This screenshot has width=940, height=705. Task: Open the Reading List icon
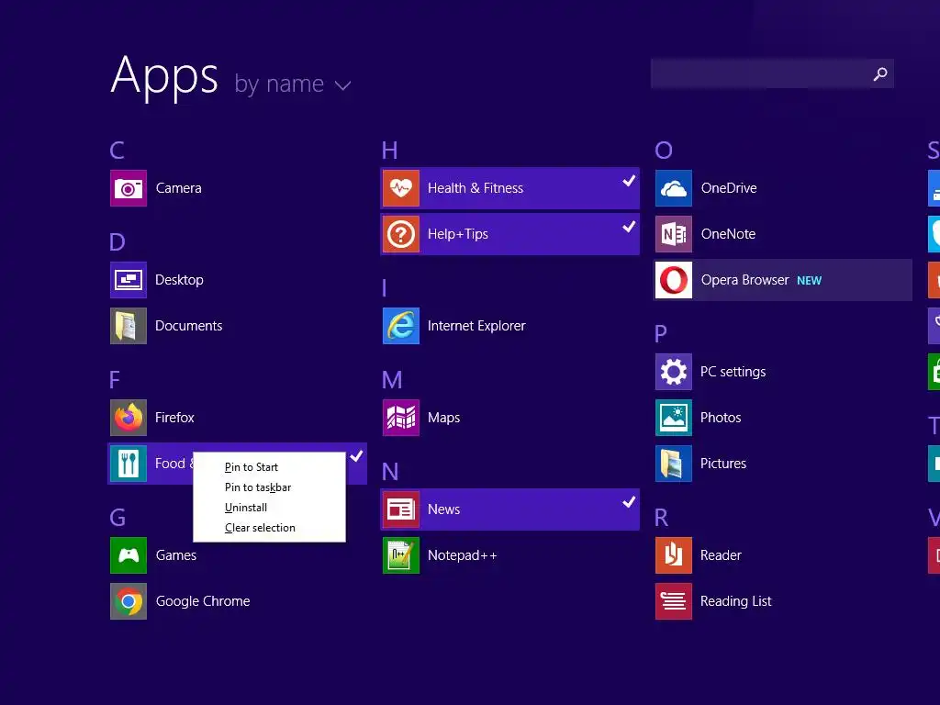click(674, 601)
